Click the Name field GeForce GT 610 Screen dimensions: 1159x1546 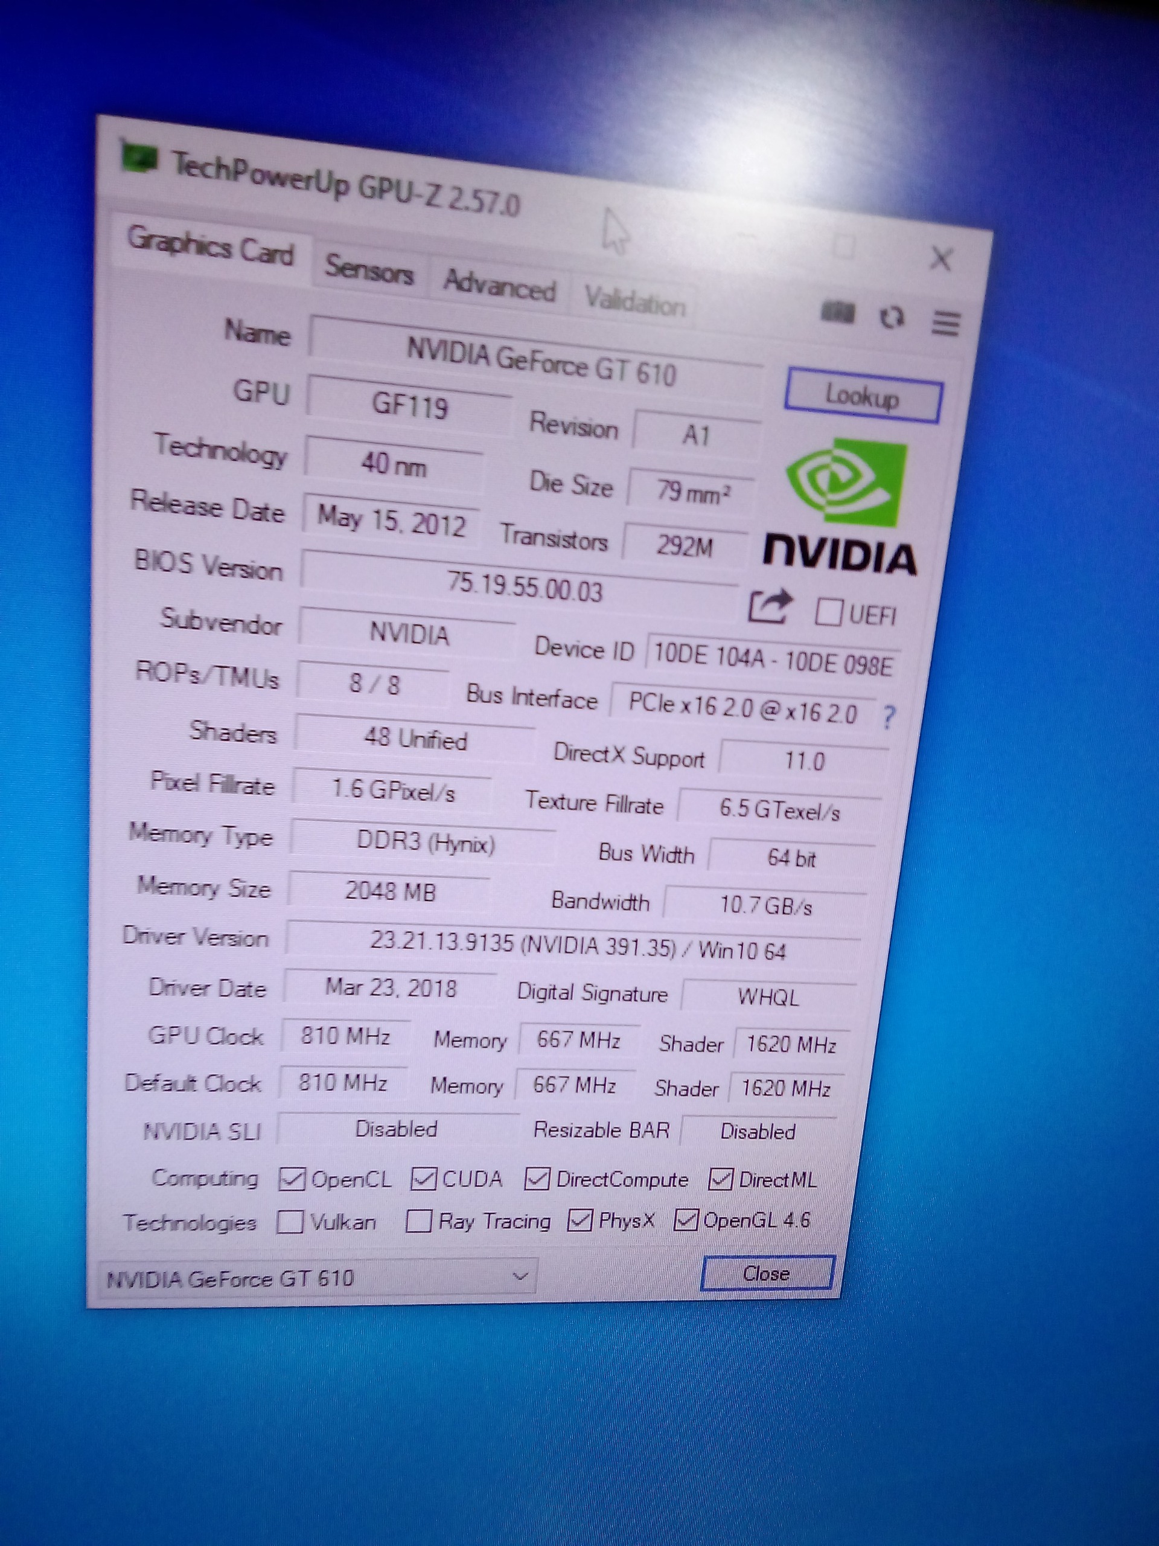[540, 362]
